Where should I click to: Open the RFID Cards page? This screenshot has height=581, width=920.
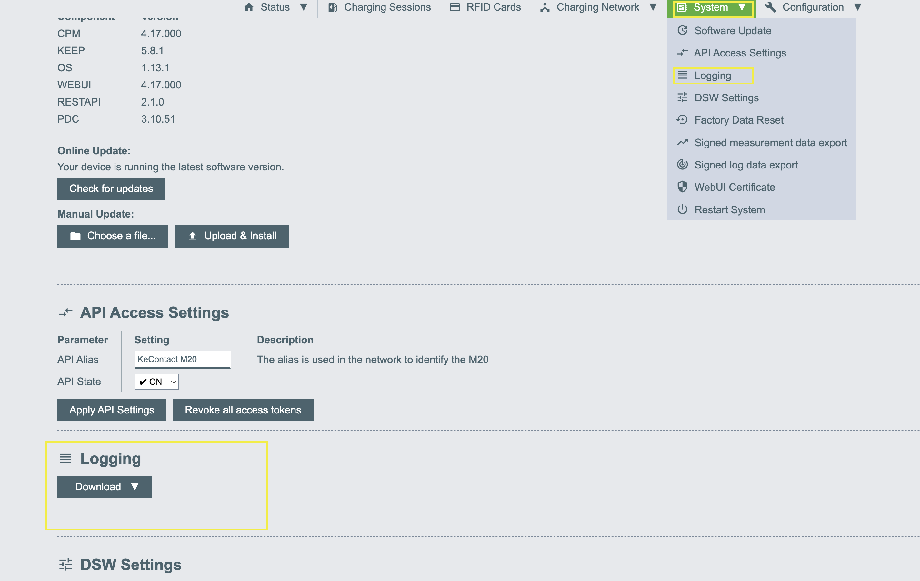(x=485, y=7)
